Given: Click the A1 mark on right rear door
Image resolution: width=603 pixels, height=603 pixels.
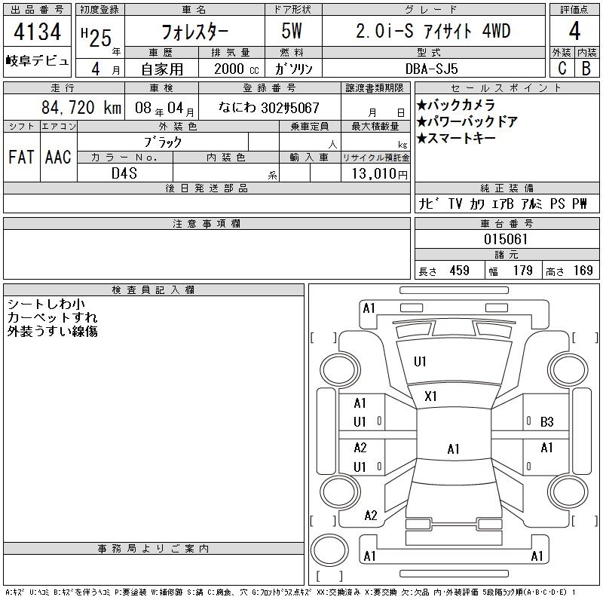Looking at the screenshot, I should (x=546, y=448).
